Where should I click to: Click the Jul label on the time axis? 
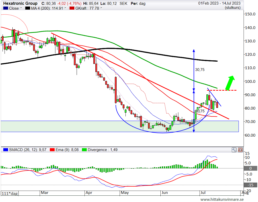coord(203,193)
